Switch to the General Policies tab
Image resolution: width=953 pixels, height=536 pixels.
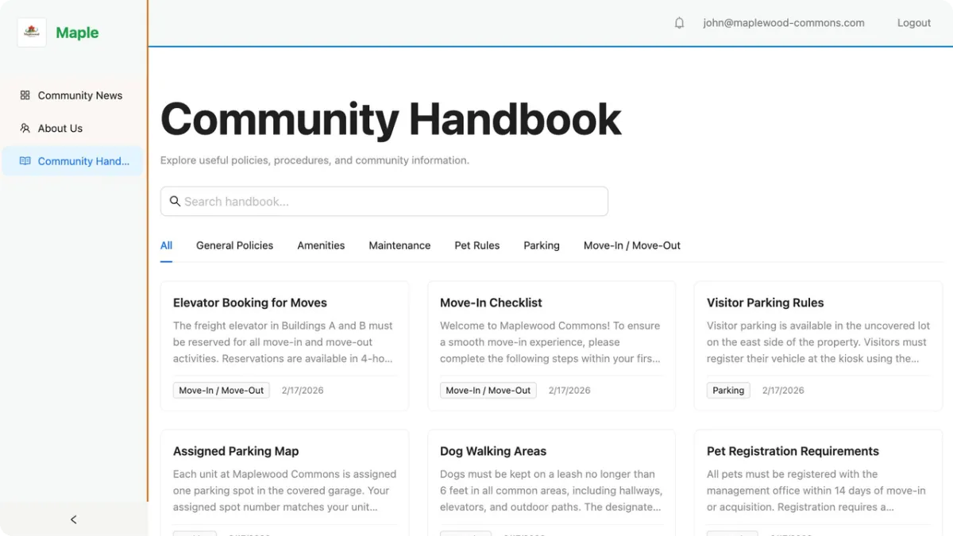click(234, 245)
